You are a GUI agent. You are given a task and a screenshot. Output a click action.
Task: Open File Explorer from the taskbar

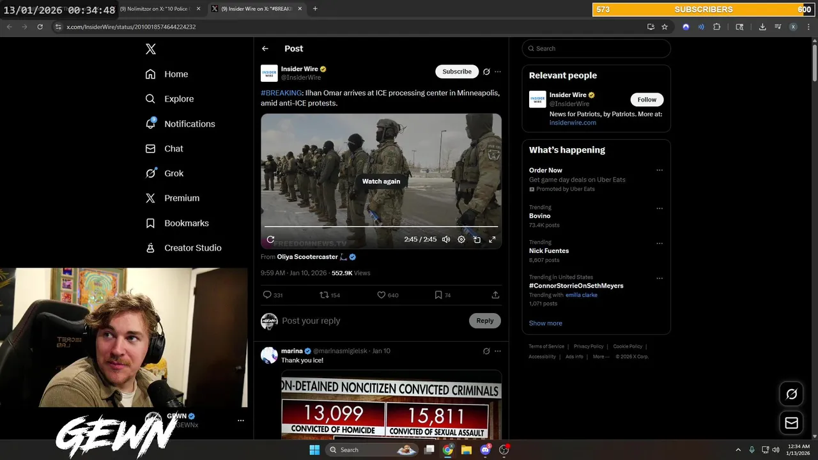[467, 450]
